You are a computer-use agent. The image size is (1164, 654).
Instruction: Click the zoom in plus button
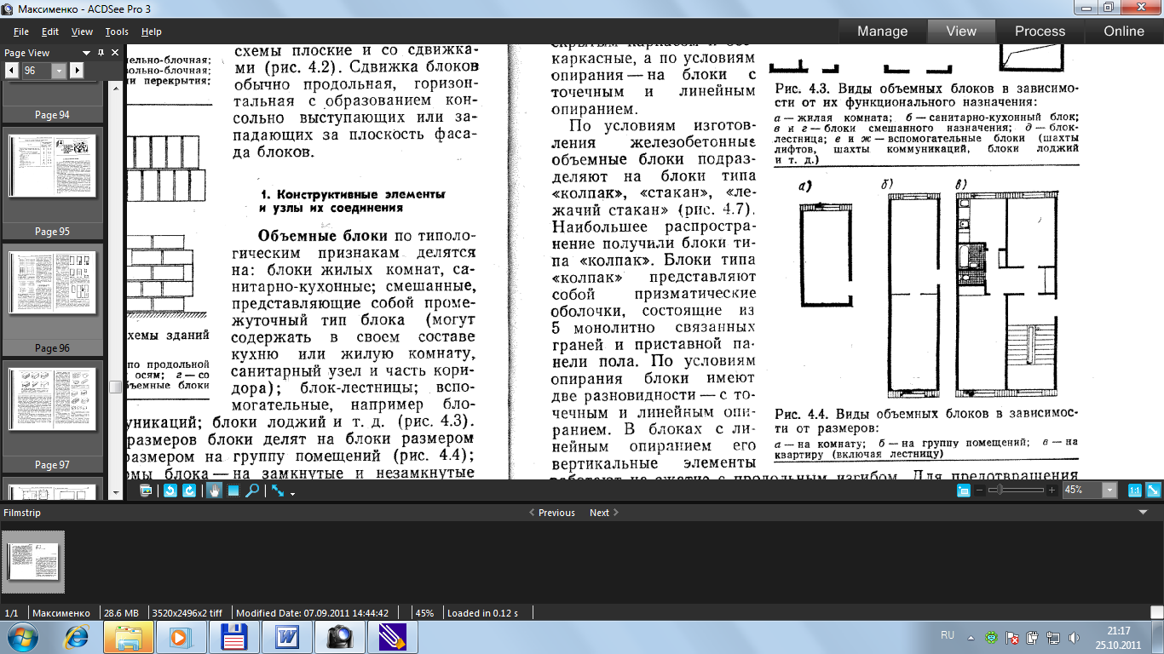click(1052, 490)
